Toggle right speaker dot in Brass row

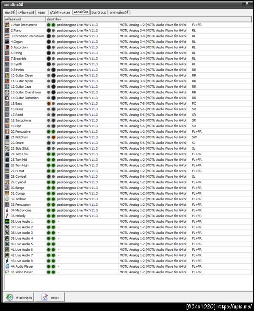point(53,109)
